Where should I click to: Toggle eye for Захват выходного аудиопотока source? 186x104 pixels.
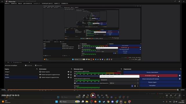tap(69, 75)
